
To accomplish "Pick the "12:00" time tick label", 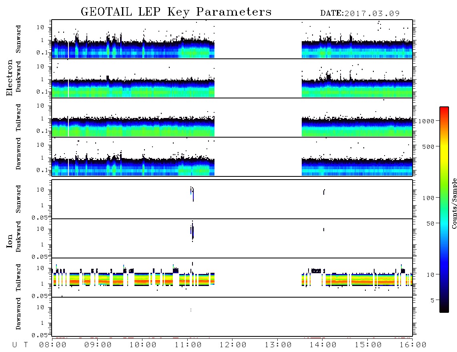I will 233,345.
